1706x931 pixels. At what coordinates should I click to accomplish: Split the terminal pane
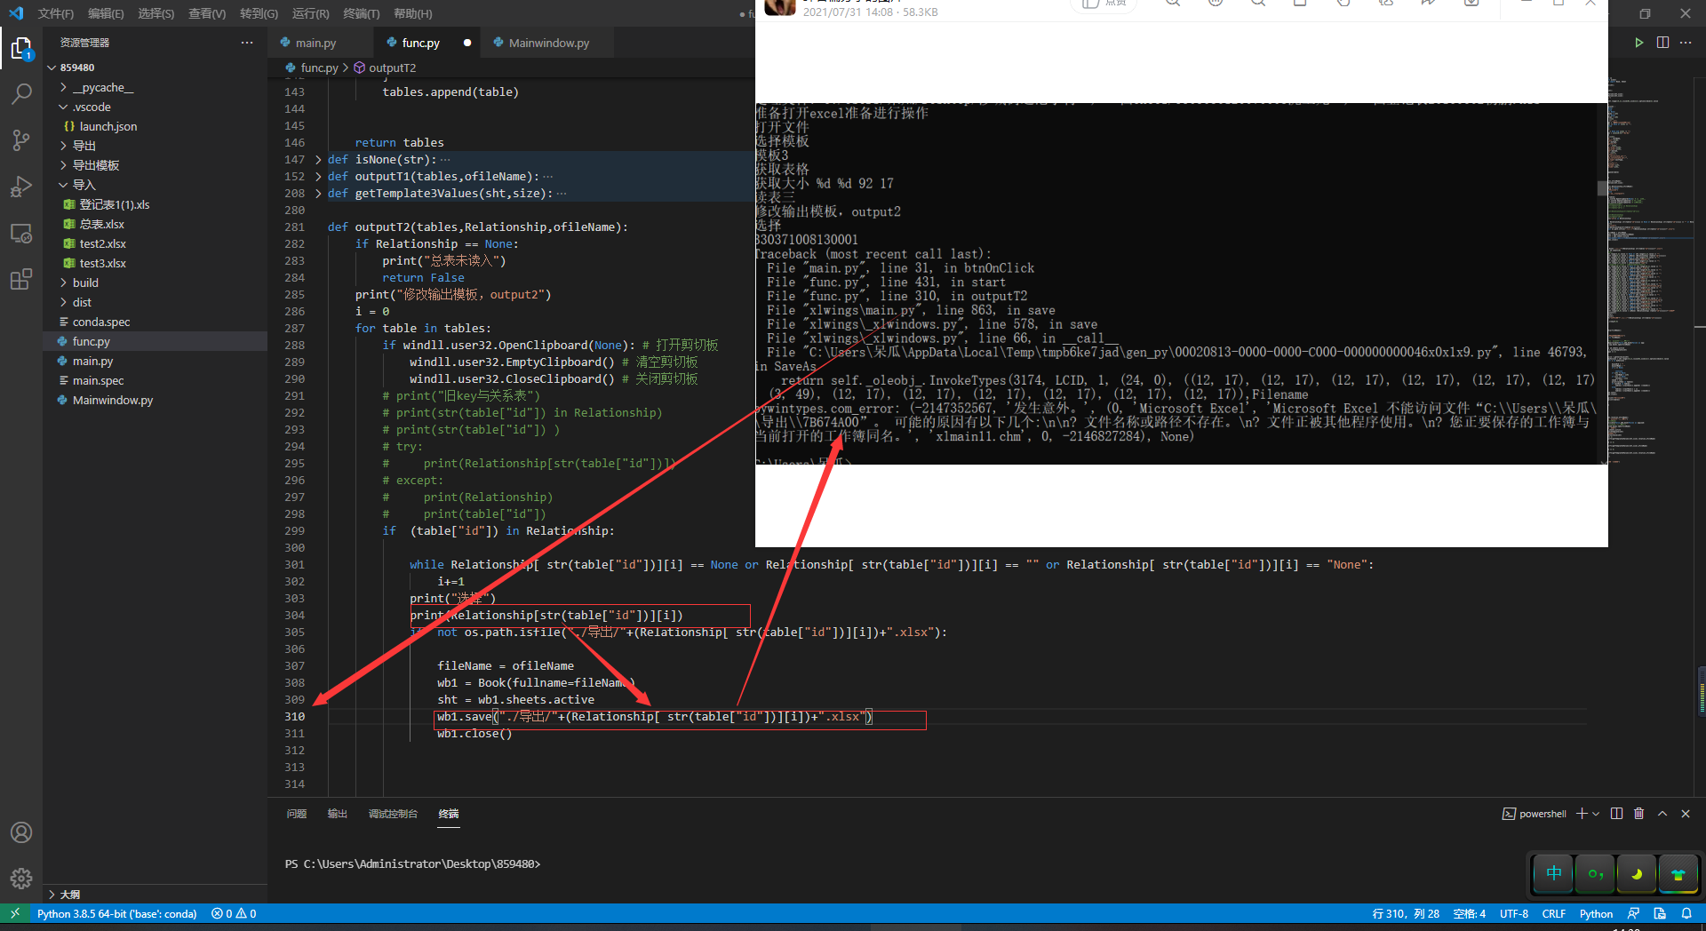coord(1616,814)
